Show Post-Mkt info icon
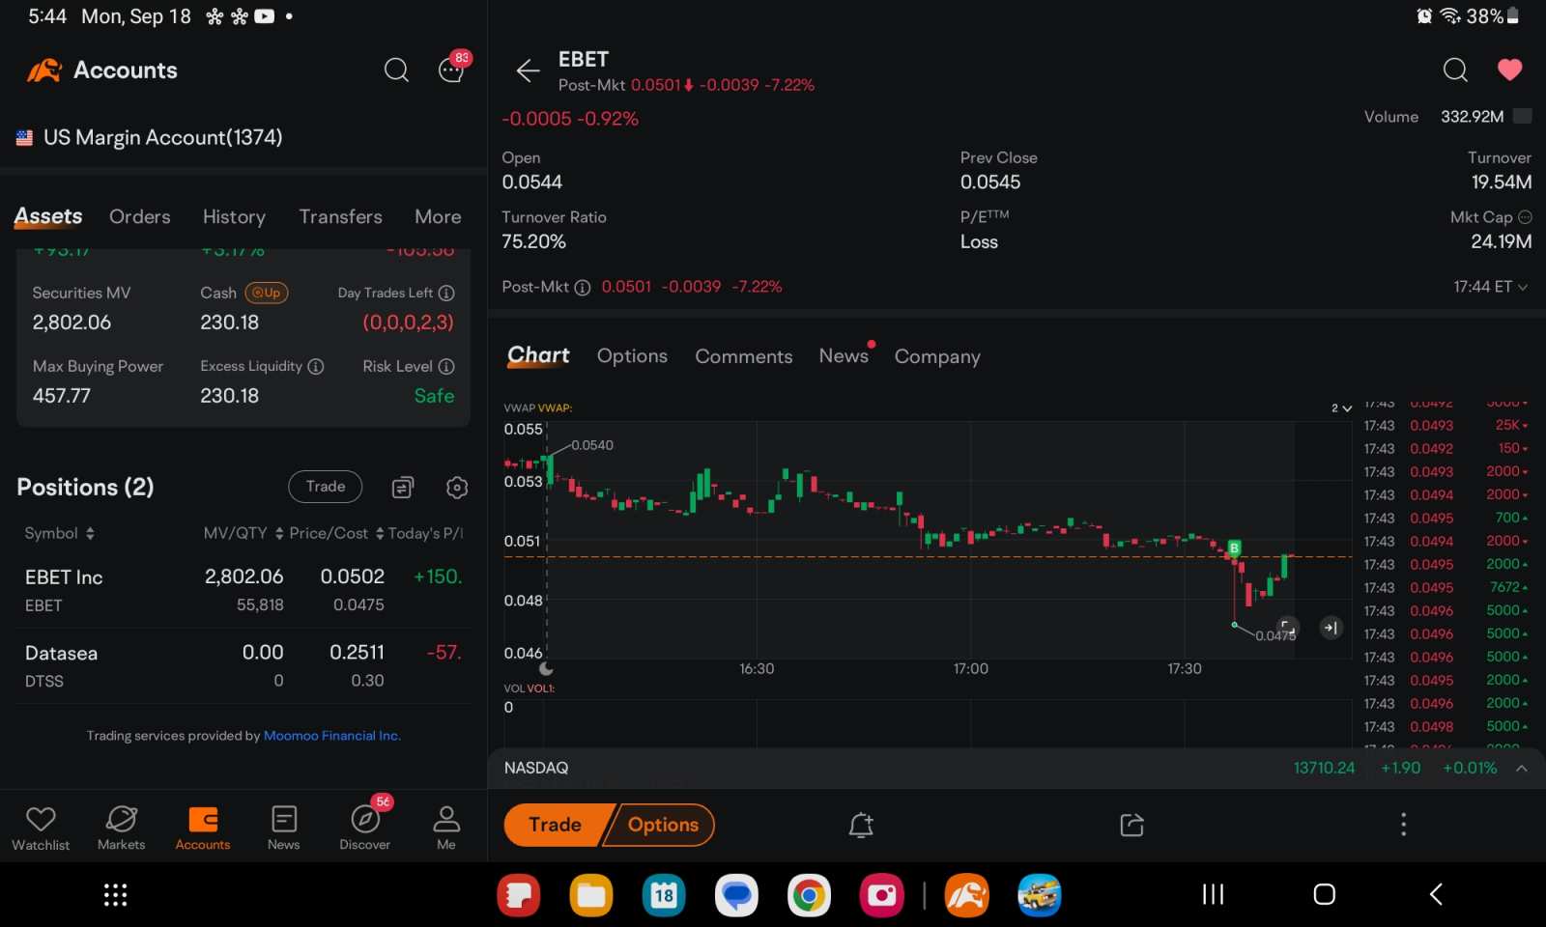 point(583,287)
